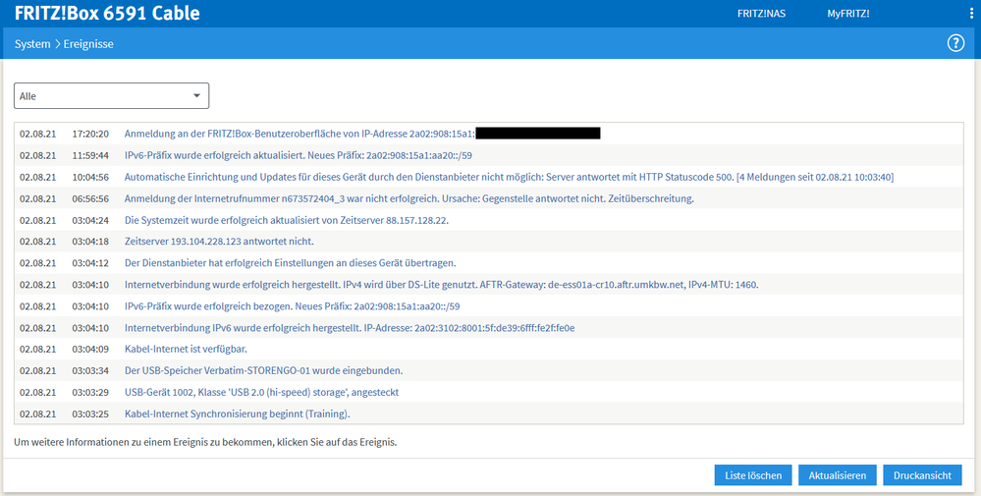Click the timestamp 10:04:56

click(x=90, y=177)
